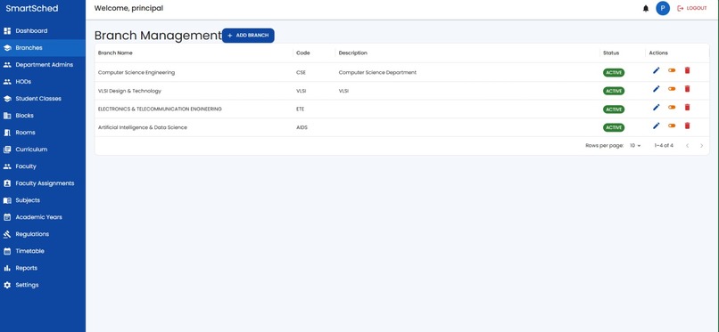Click the notifications bell icon
The image size is (719, 332).
coord(646,8)
